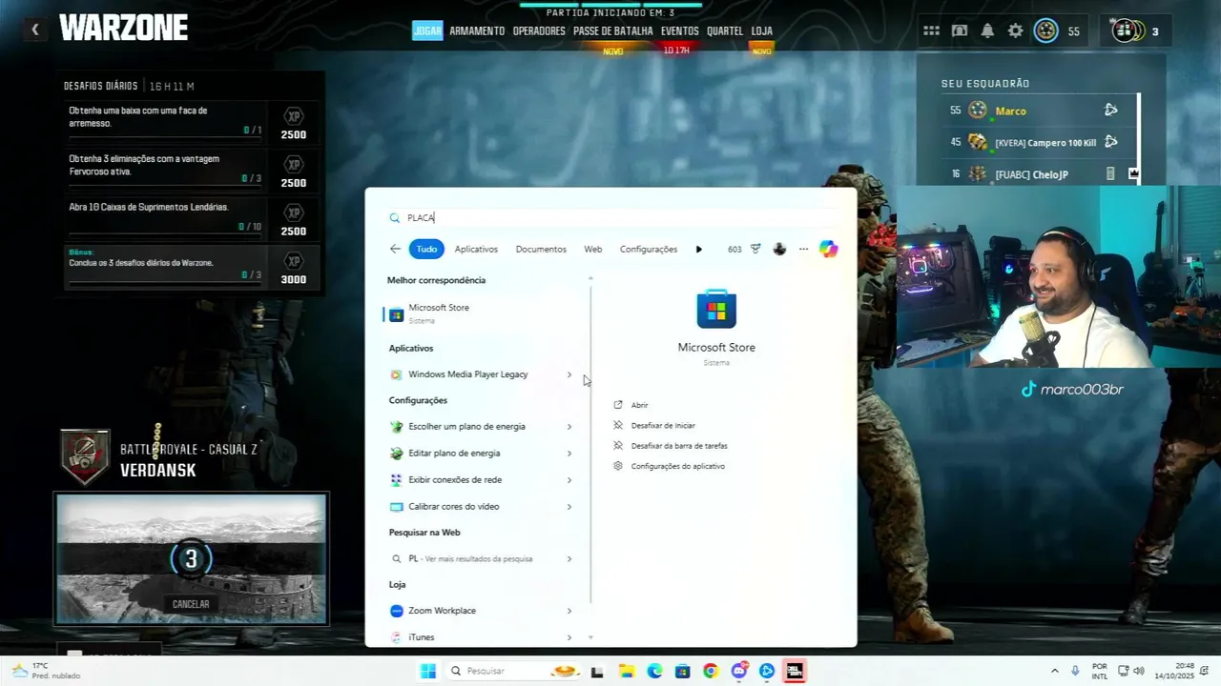Click the search rewards points icon beside 603

(755, 249)
